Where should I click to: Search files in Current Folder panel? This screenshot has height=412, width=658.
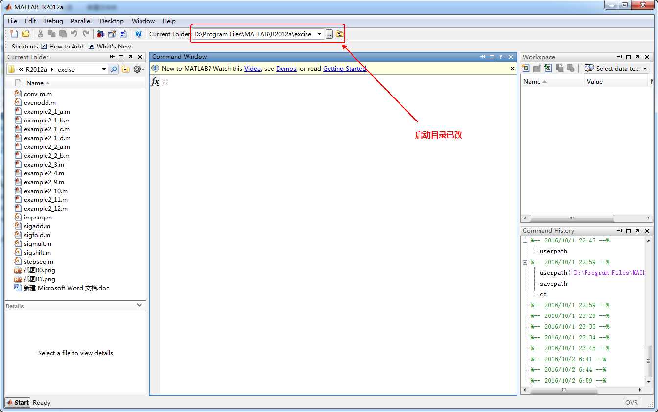tap(114, 69)
